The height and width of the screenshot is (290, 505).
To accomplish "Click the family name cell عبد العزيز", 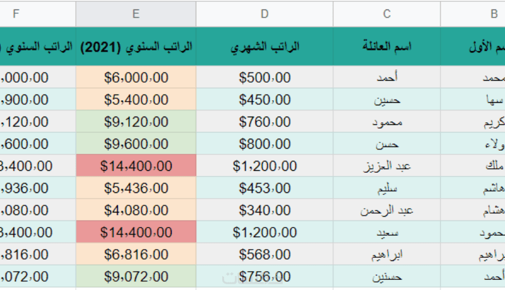I will tap(386, 166).
